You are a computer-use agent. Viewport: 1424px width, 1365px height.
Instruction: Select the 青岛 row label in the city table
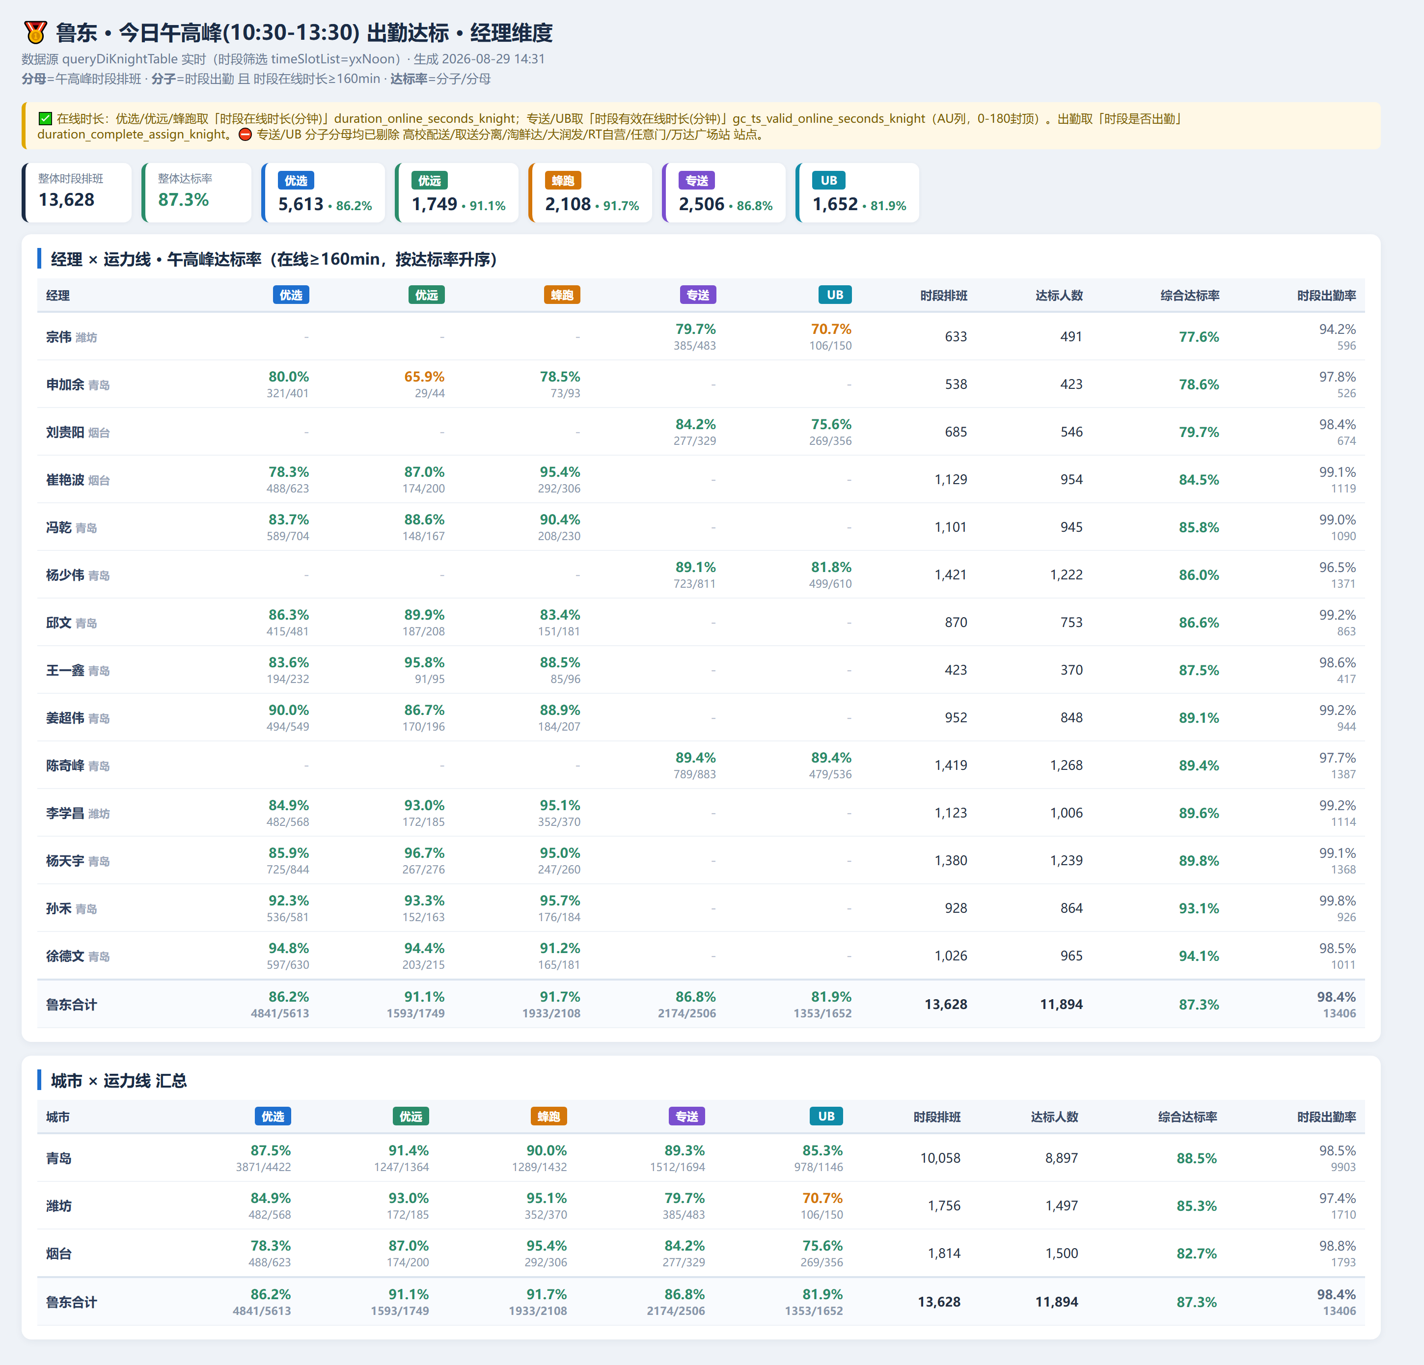click(59, 1159)
